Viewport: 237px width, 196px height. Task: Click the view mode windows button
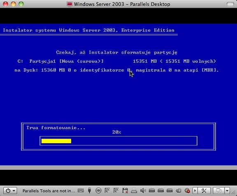click(218, 191)
